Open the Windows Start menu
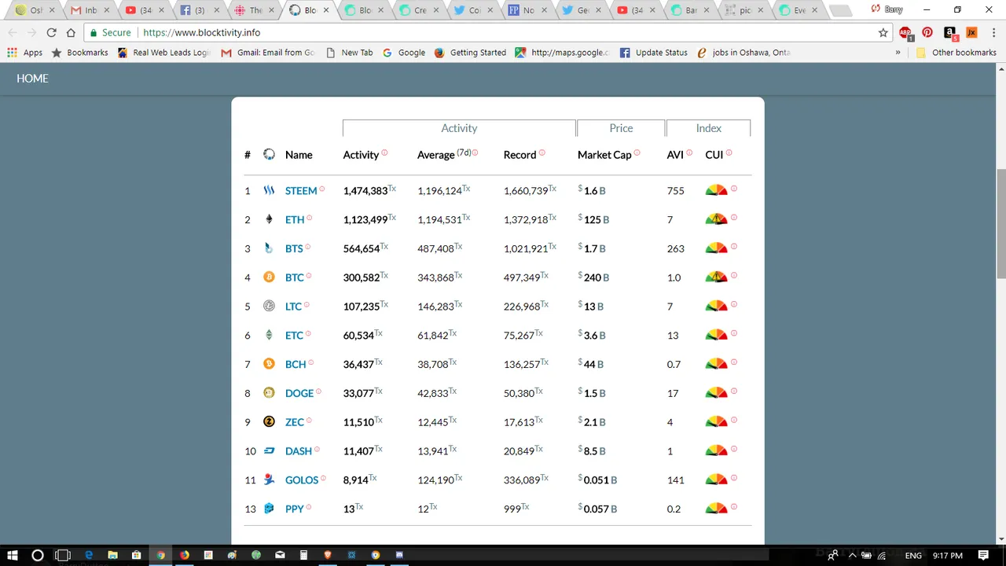The width and height of the screenshot is (1006, 566). 13,555
